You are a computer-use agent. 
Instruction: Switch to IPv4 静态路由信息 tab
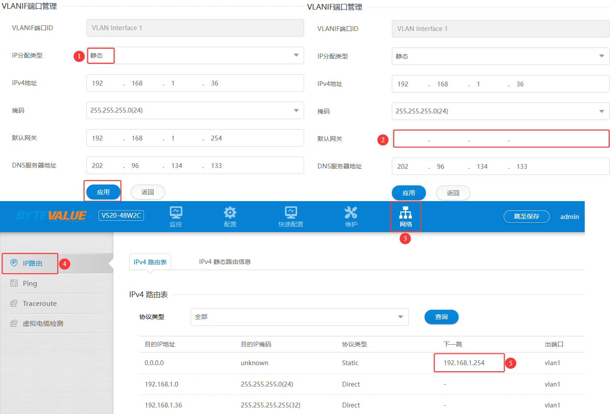pyautogui.click(x=225, y=262)
